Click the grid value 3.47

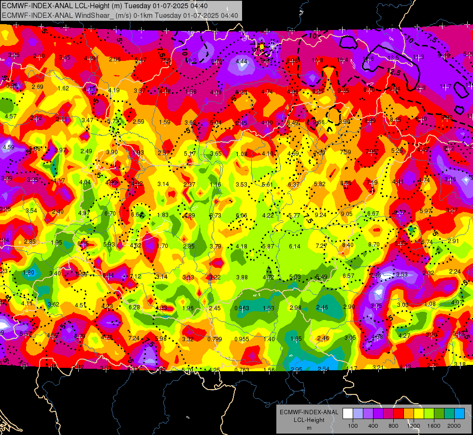(x=87, y=120)
